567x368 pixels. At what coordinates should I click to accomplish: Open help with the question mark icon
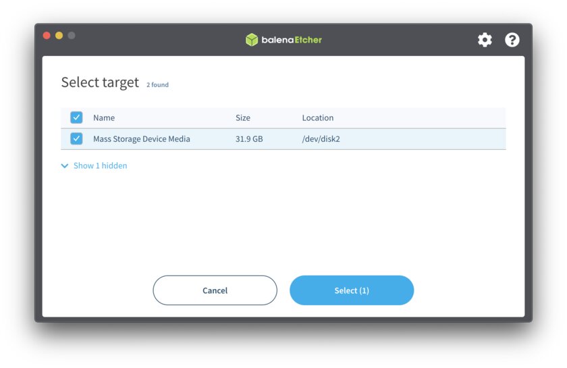(x=512, y=40)
